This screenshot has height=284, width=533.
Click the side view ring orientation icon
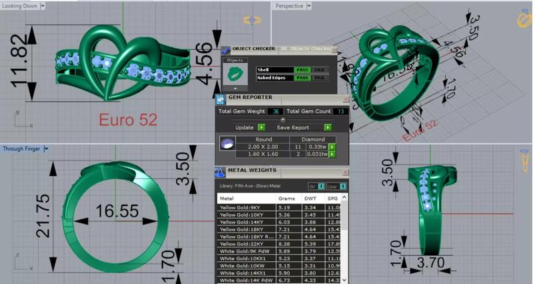pyautogui.click(x=524, y=159)
